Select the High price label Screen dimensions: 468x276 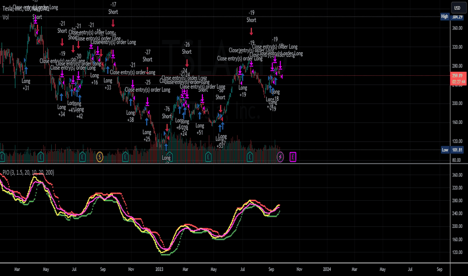click(x=445, y=17)
